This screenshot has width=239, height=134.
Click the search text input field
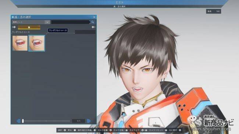(x=71, y=22)
